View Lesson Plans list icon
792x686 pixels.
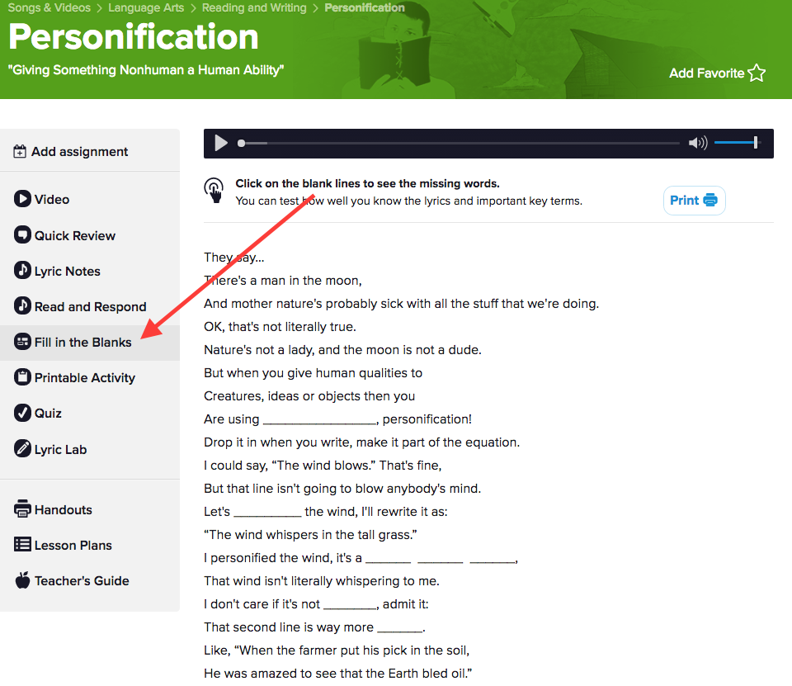pyautogui.click(x=22, y=545)
